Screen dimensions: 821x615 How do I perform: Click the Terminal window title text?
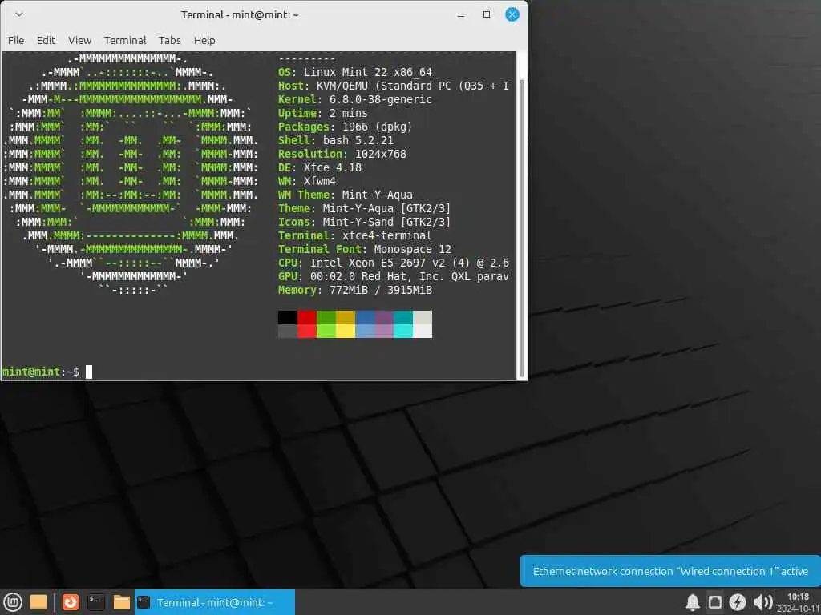point(240,14)
